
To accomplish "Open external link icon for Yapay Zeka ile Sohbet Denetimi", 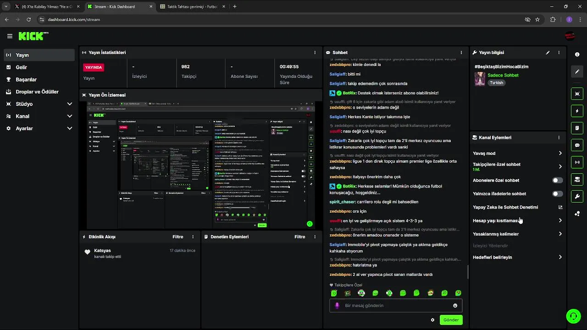I will 560,207.
